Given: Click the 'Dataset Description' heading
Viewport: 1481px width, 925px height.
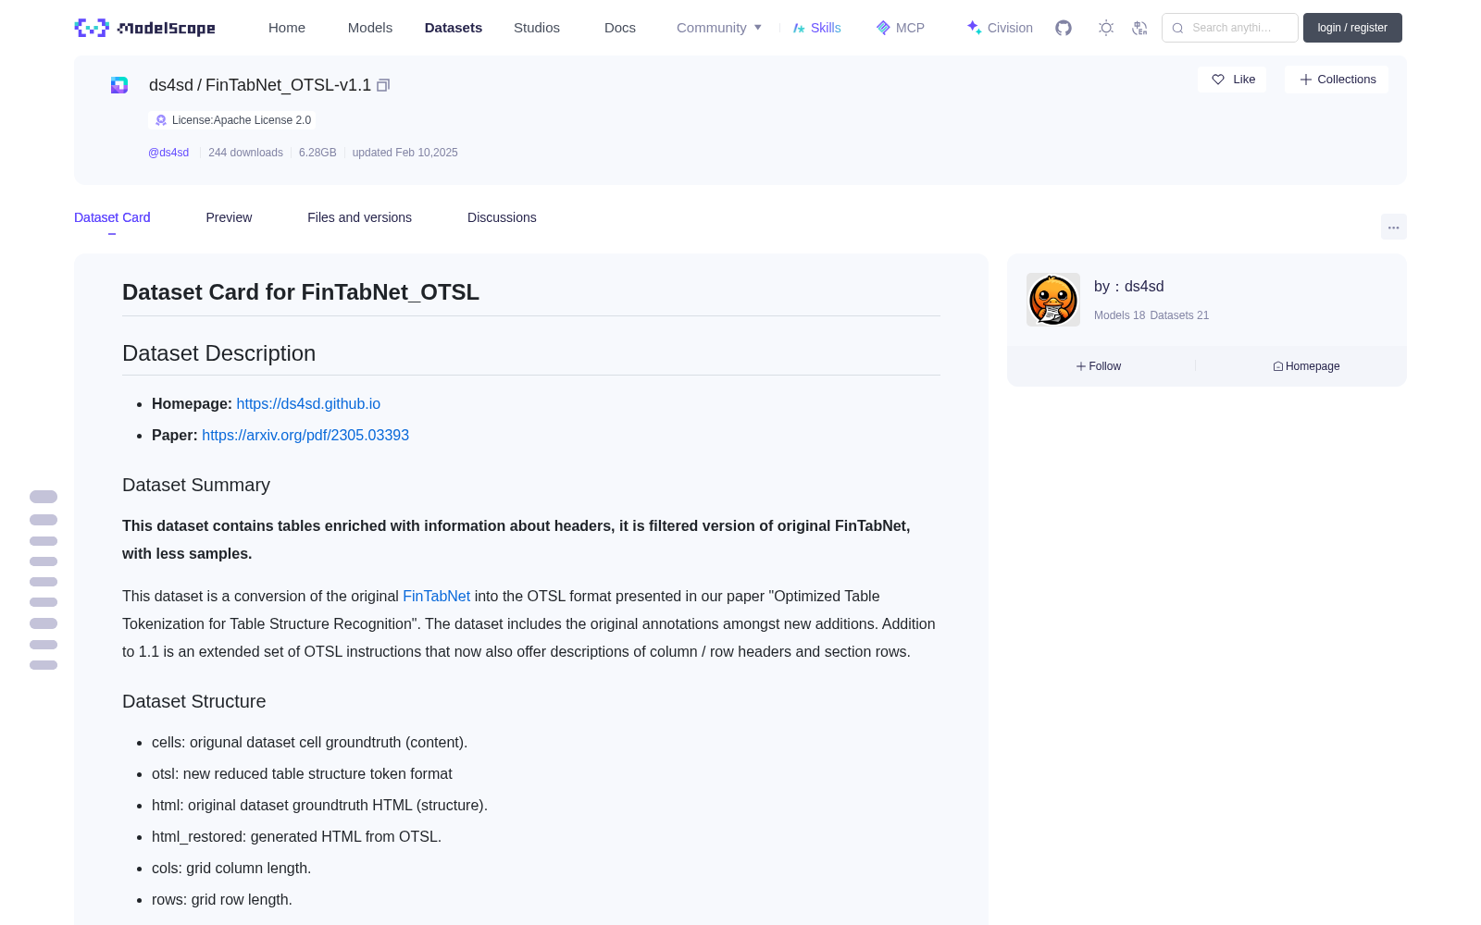Looking at the screenshot, I should [x=218, y=353].
